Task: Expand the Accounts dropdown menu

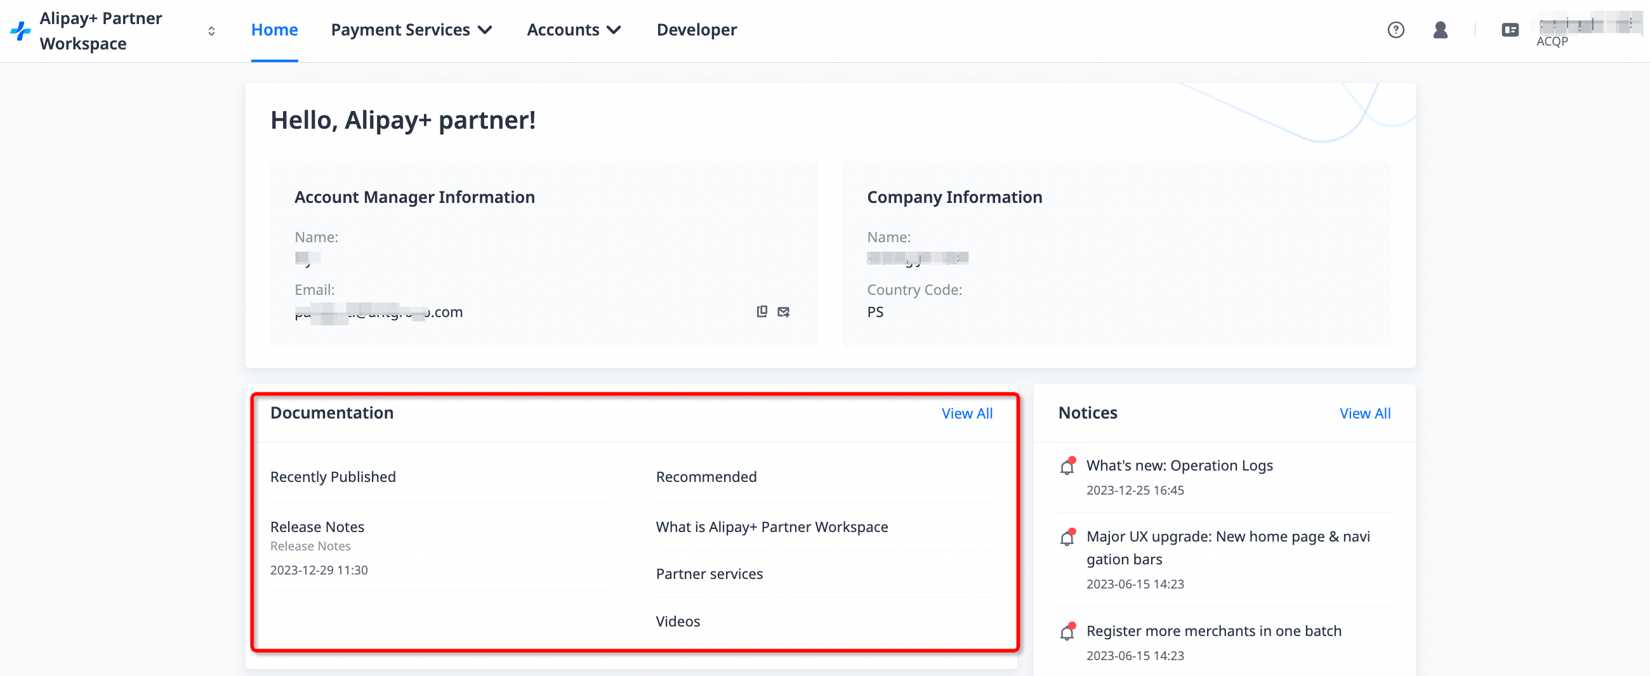Action: [x=573, y=30]
